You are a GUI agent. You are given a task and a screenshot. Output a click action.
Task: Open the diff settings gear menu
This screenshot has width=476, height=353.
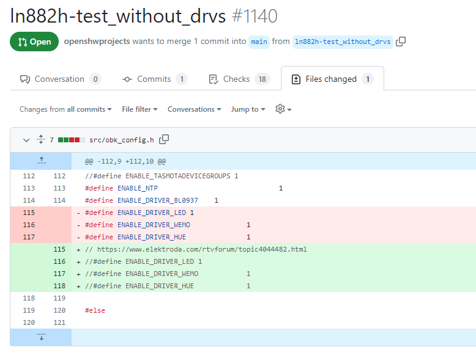point(283,109)
